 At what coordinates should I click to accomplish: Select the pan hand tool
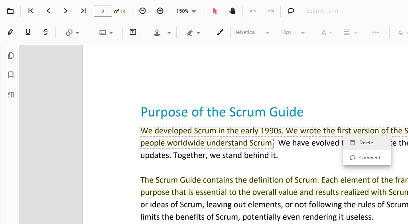click(233, 11)
